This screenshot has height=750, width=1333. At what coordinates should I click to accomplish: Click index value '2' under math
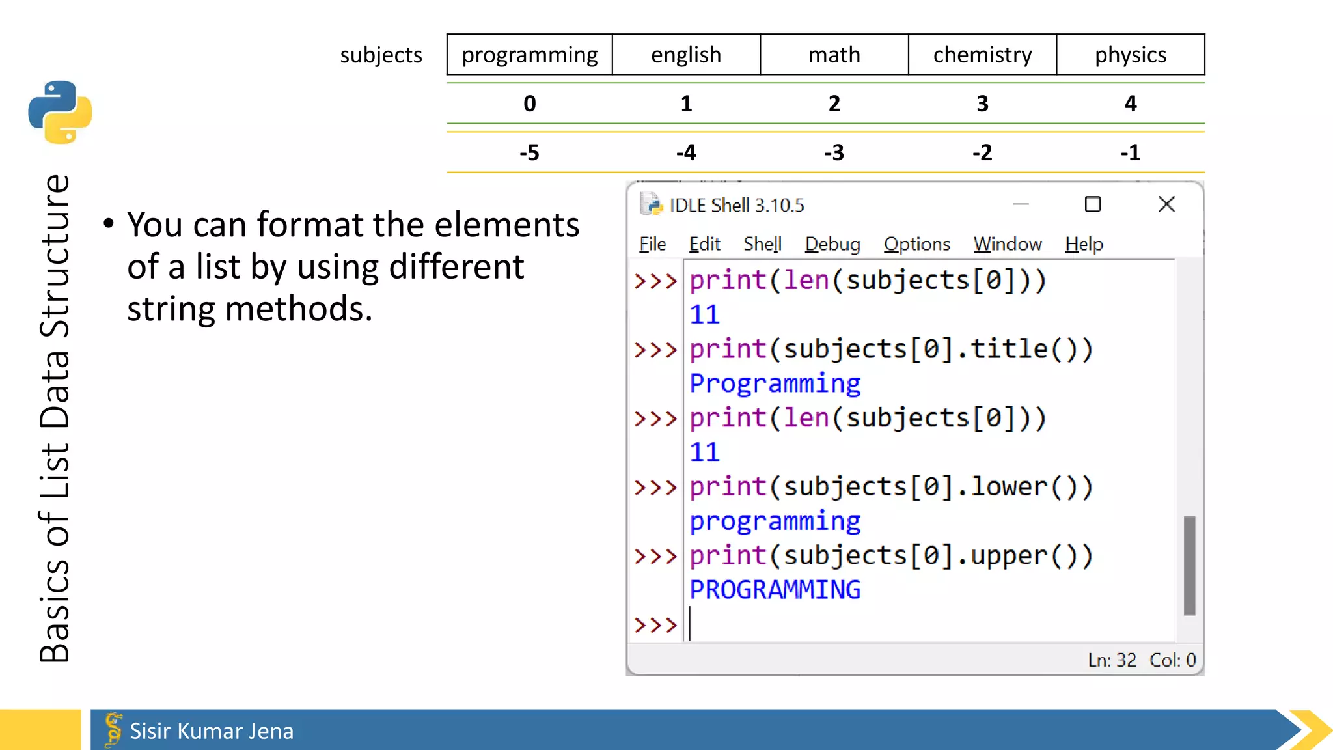(834, 104)
